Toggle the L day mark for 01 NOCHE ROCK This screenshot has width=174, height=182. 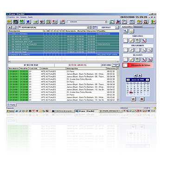(x=45, y=36)
